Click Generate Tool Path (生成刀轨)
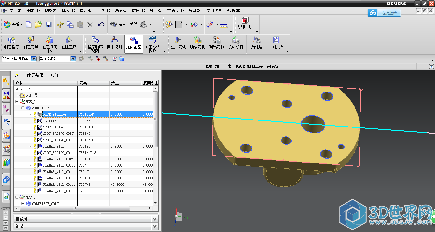The image size is (435, 232). (x=178, y=43)
